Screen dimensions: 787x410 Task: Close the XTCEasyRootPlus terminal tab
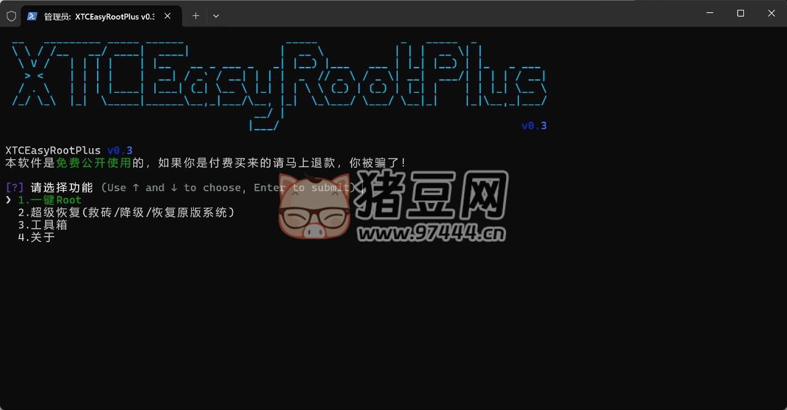167,16
